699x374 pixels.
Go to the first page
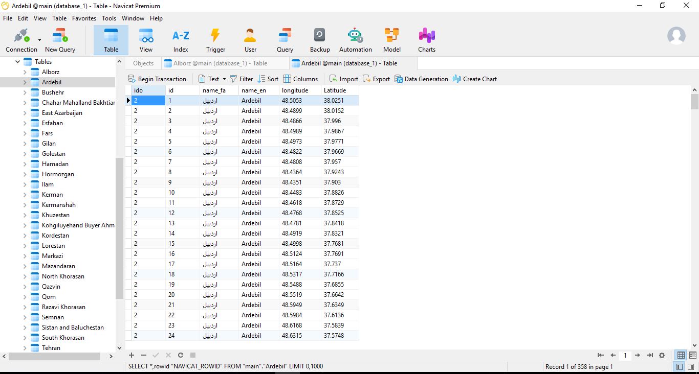[x=601, y=355]
